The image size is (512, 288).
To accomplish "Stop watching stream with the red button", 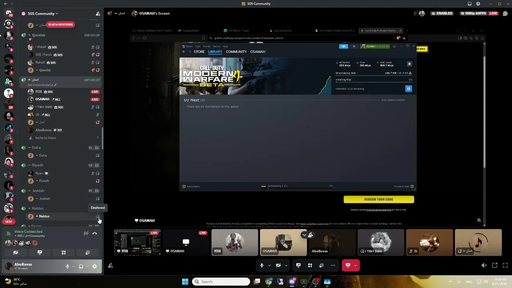I will click(348, 265).
